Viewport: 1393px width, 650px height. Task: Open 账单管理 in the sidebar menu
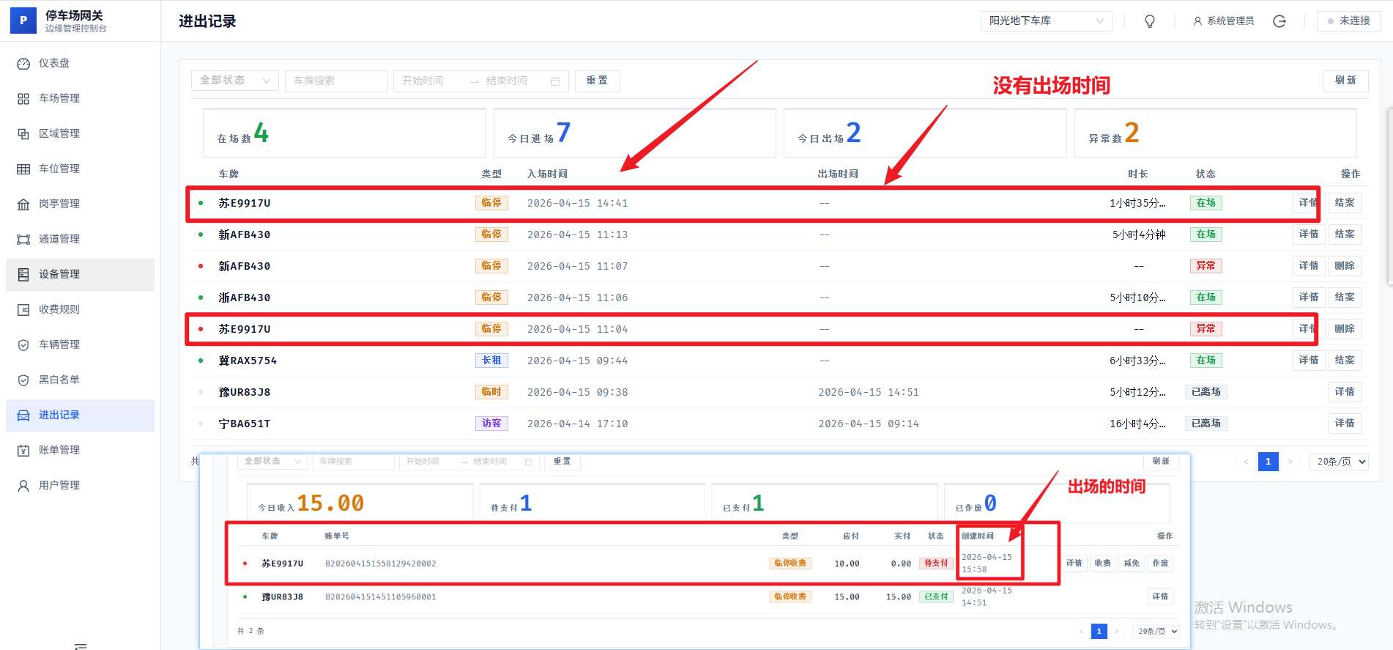[59, 450]
